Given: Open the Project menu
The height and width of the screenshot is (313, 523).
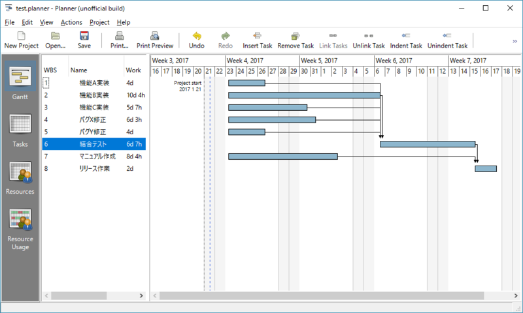Looking at the screenshot, I should [x=99, y=22].
